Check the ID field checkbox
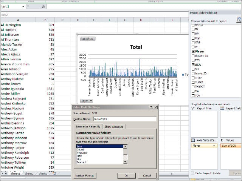The width and height of the screenshot is (242, 181). [193, 29]
